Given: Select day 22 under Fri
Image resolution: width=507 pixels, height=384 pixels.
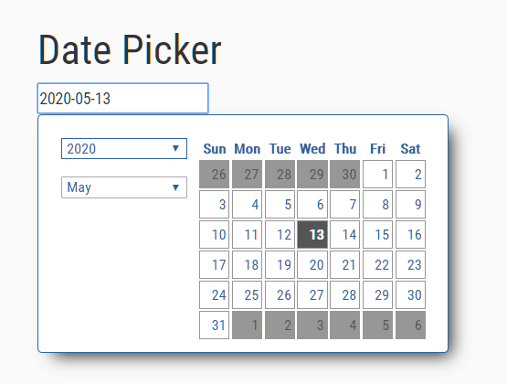Looking at the screenshot, I should click(377, 264).
